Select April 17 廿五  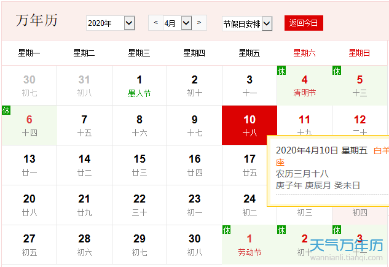pyautogui.click(x=245, y=165)
